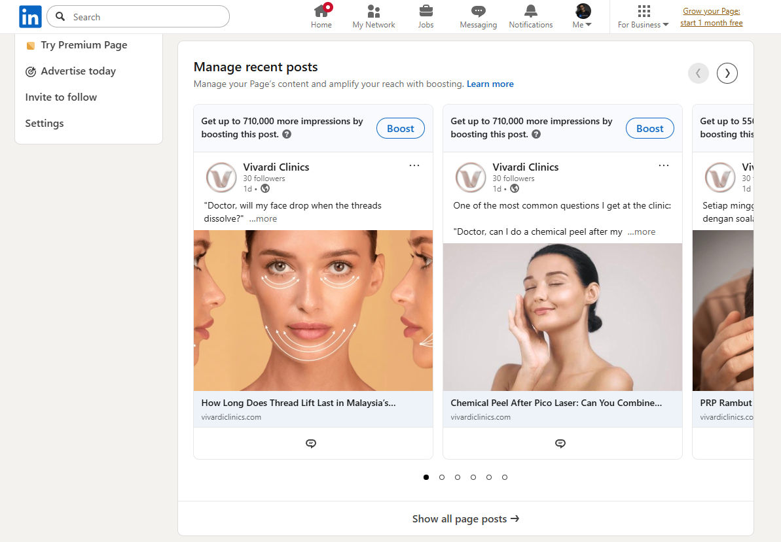Open the Home feed icon
781x542 pixels.
[321, 12]
